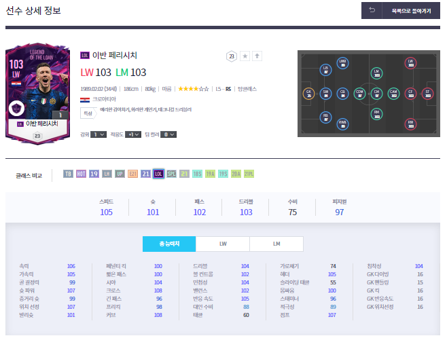
Task: Click the GK 다이빙 16 stat row
Action: pyautogui.click(x=395, y=274)
